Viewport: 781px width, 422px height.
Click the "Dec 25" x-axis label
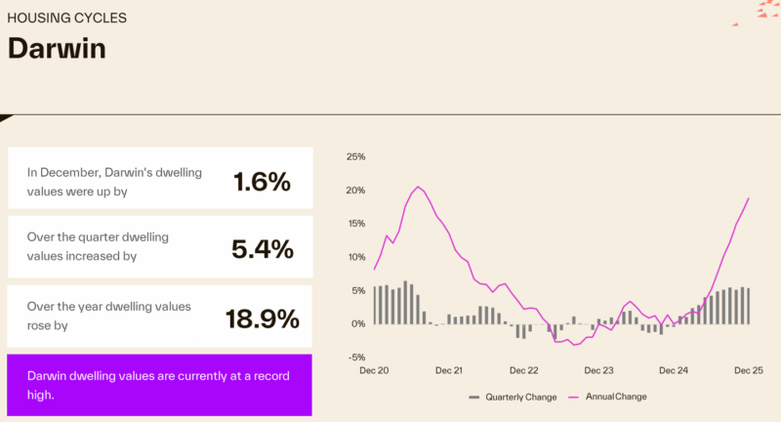pyautogui.click(x=748, y=371)
